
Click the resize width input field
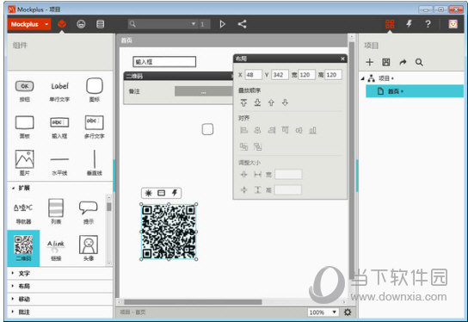(288, 174)
